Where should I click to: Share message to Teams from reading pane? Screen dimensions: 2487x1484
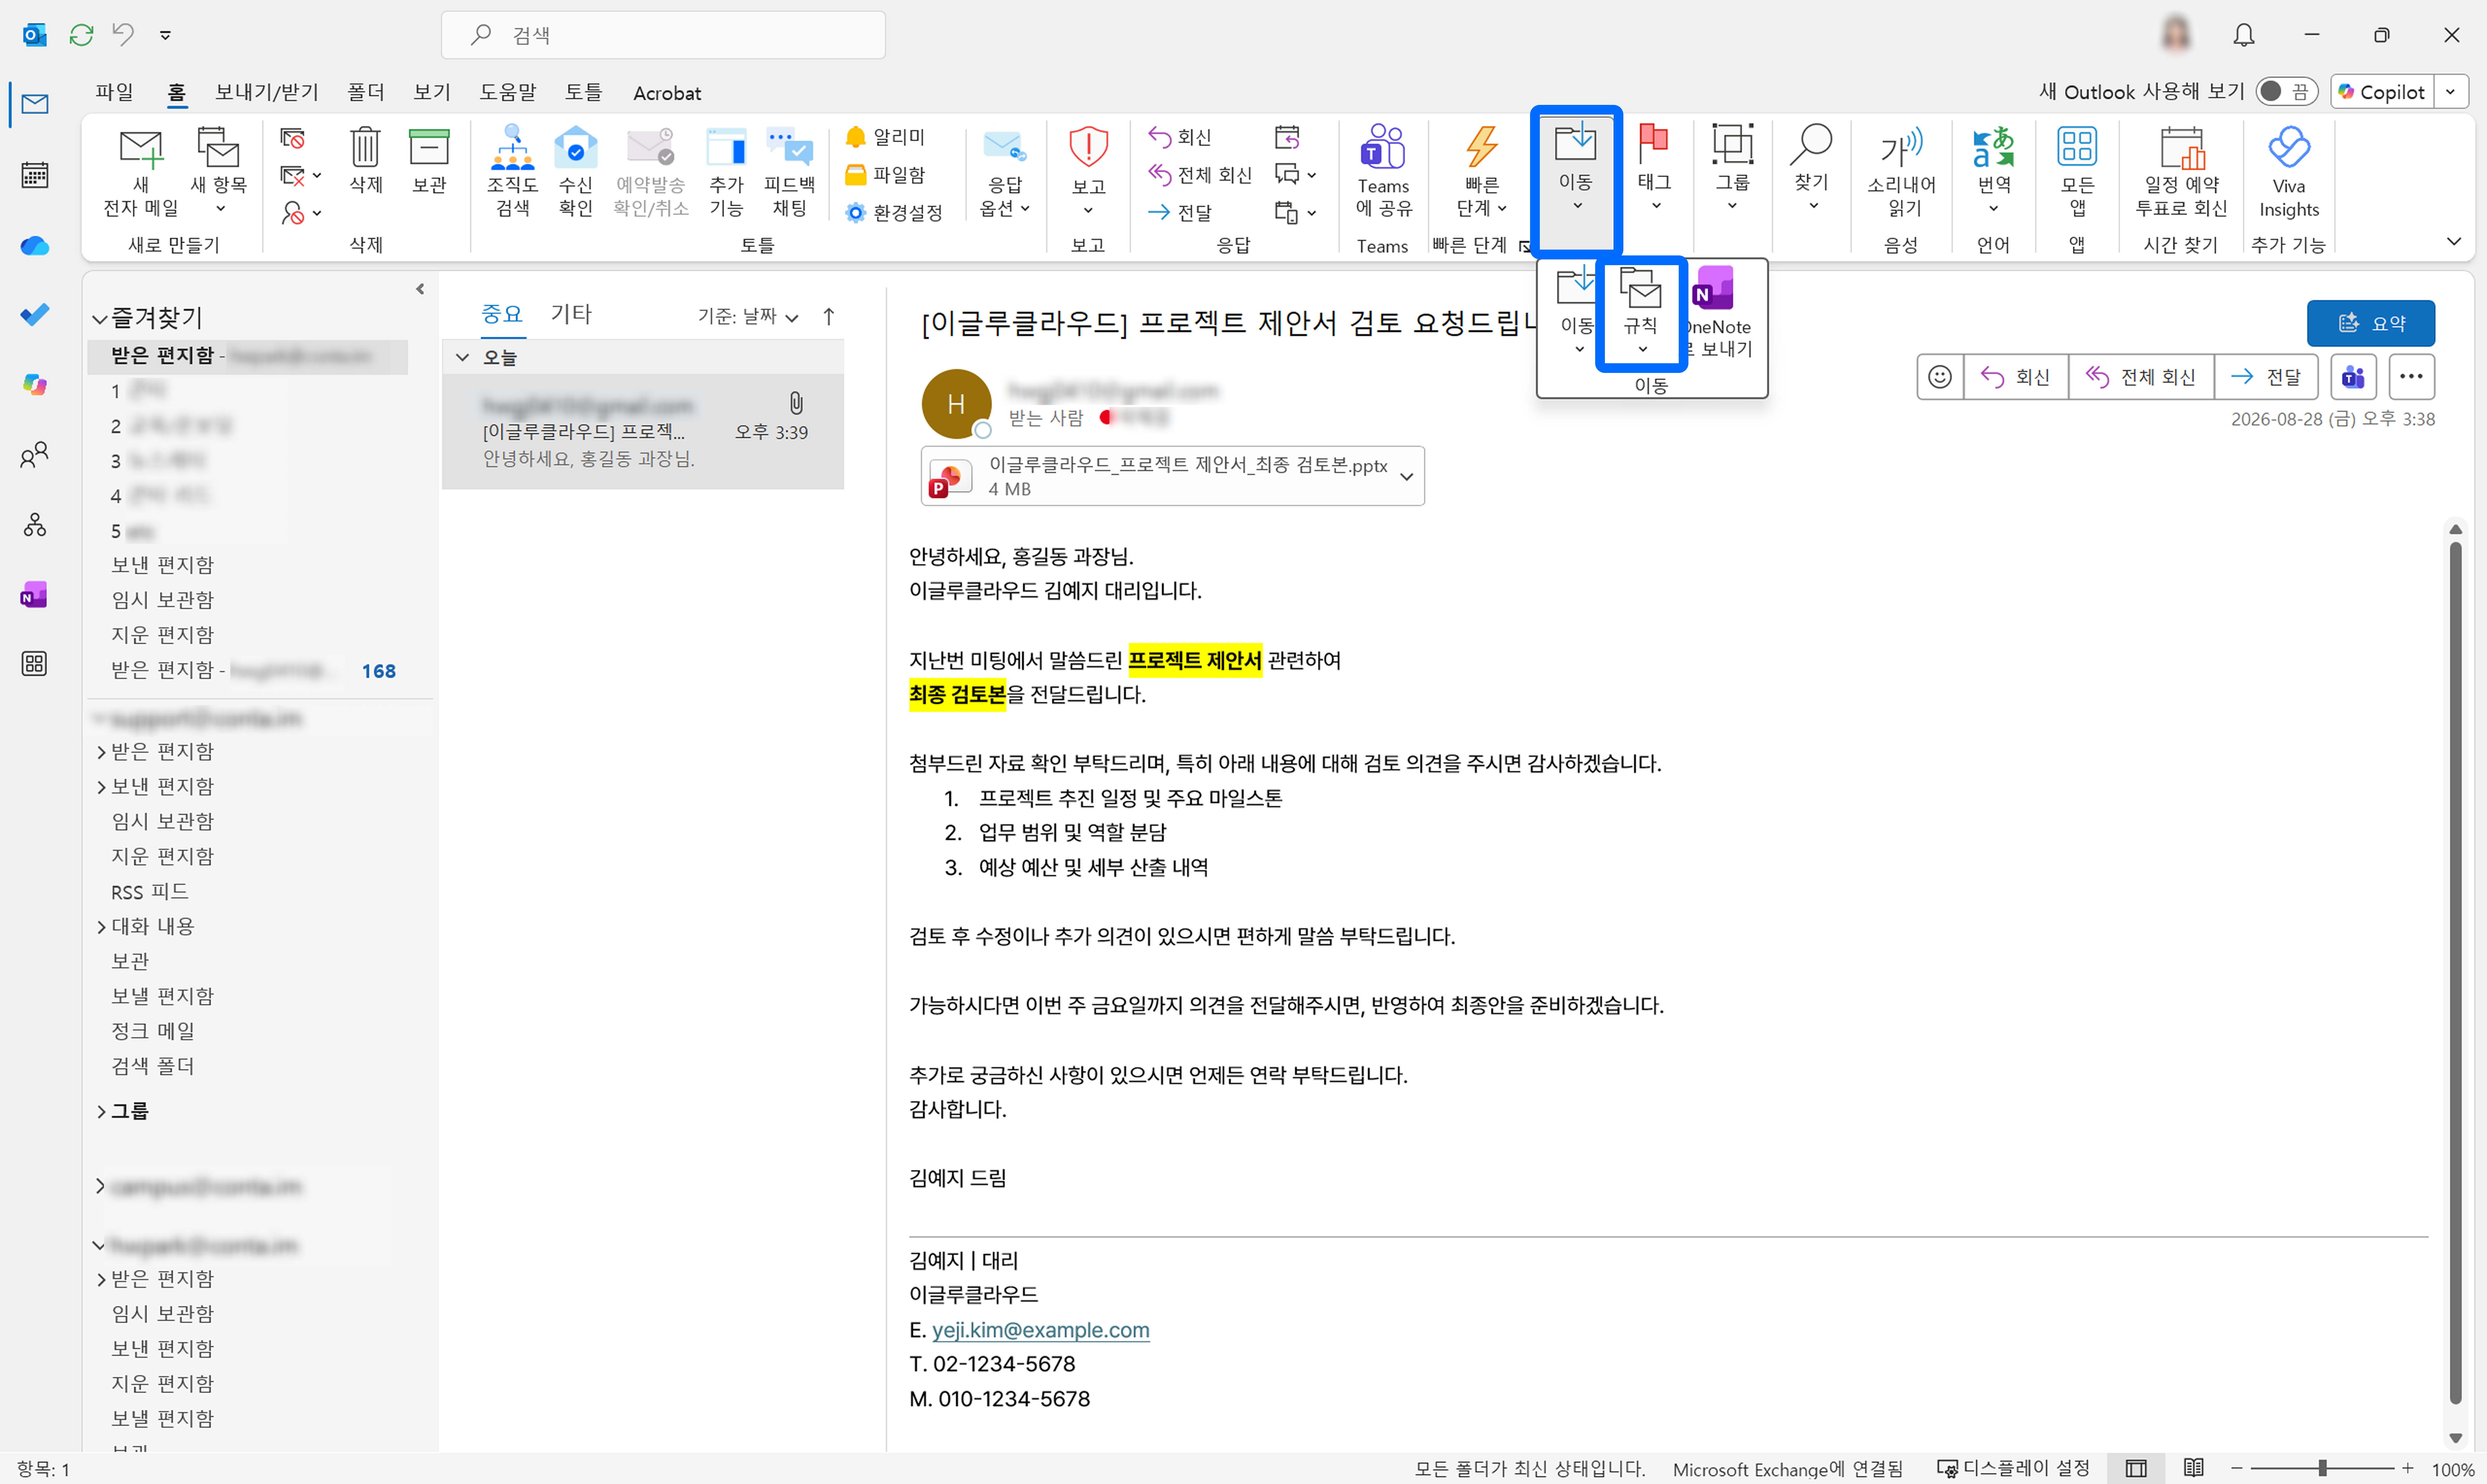click(x=2353, y=377)
